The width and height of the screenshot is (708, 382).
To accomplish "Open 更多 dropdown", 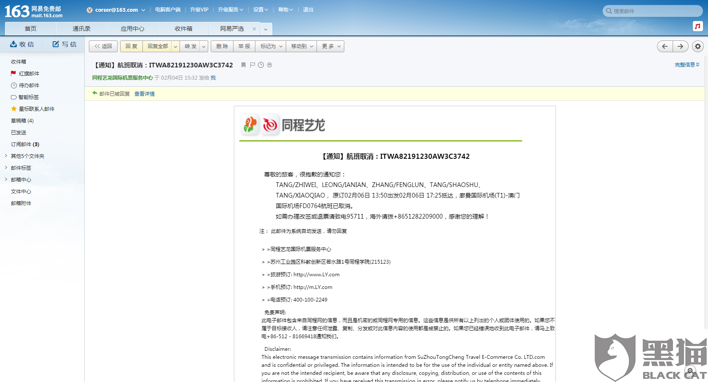I will tap(330, 46).
